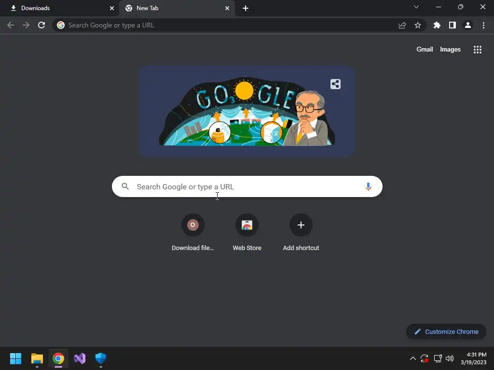Click the "Web Store" shortcut label
Image resolution: width=494 pixels, height=370 pixels.
point(247,248)
